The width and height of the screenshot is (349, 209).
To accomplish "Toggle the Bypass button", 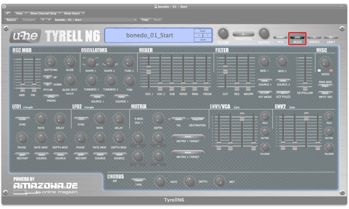I will point(11,20).
